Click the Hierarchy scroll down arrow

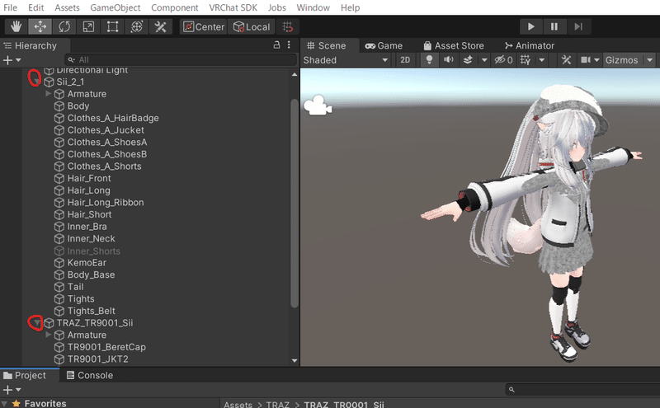(295, 360)
